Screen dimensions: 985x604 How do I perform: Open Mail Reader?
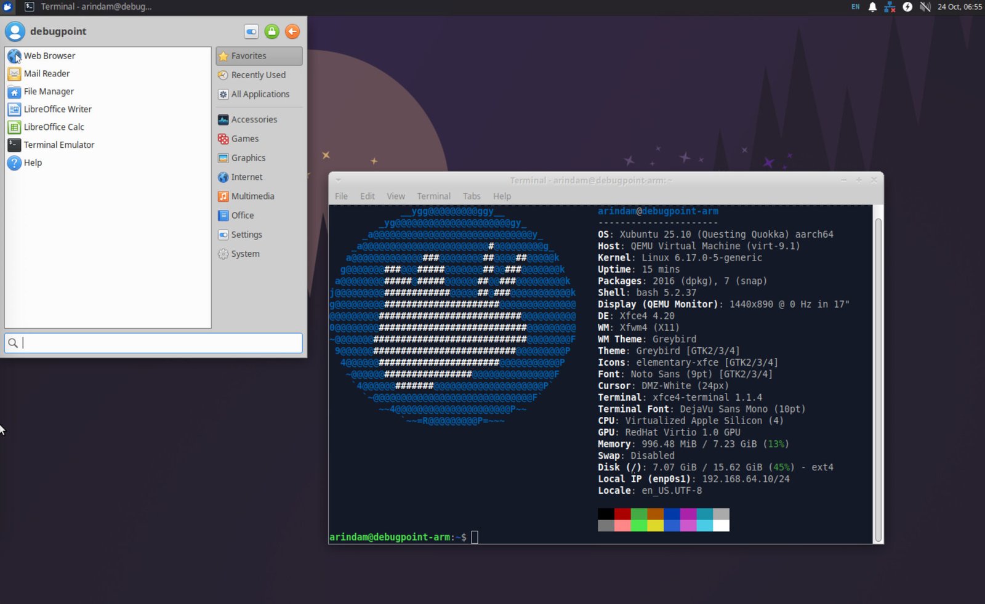pos(47,73)
